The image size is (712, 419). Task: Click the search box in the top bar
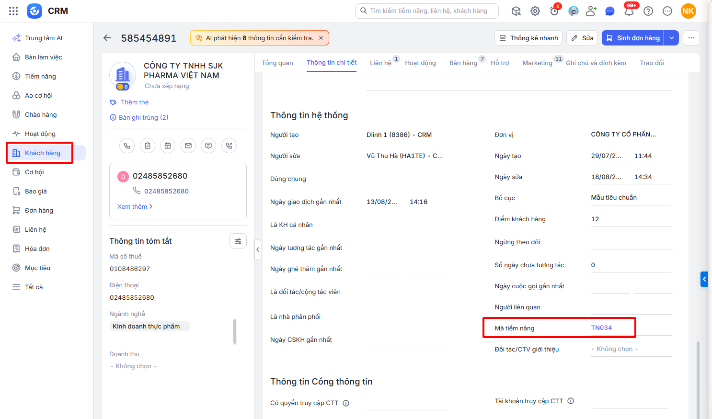click(427, 11)
